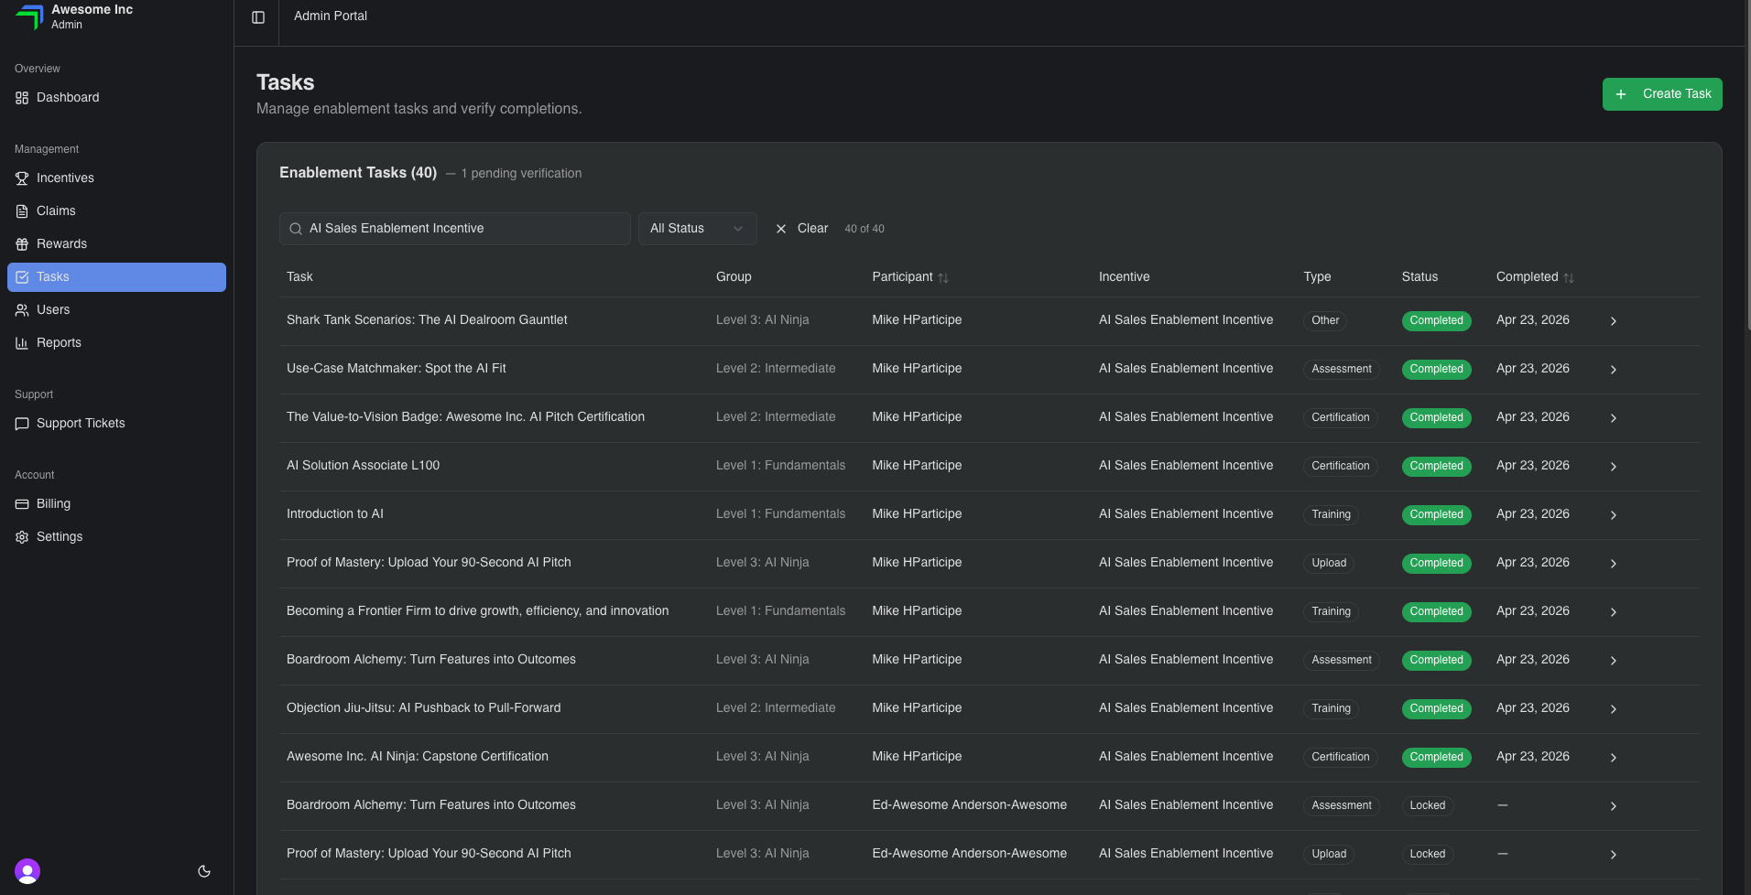Open Objection Jiu-Jitsu row chevron
This screenshot has height=895, width=1751.
[x=1614, y=709]
